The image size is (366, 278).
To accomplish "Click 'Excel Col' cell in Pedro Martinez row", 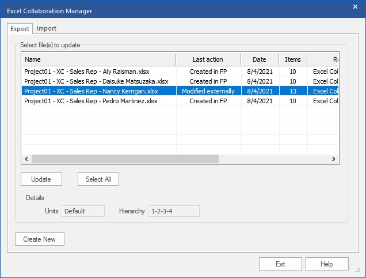I will click(x=323, y=101).
